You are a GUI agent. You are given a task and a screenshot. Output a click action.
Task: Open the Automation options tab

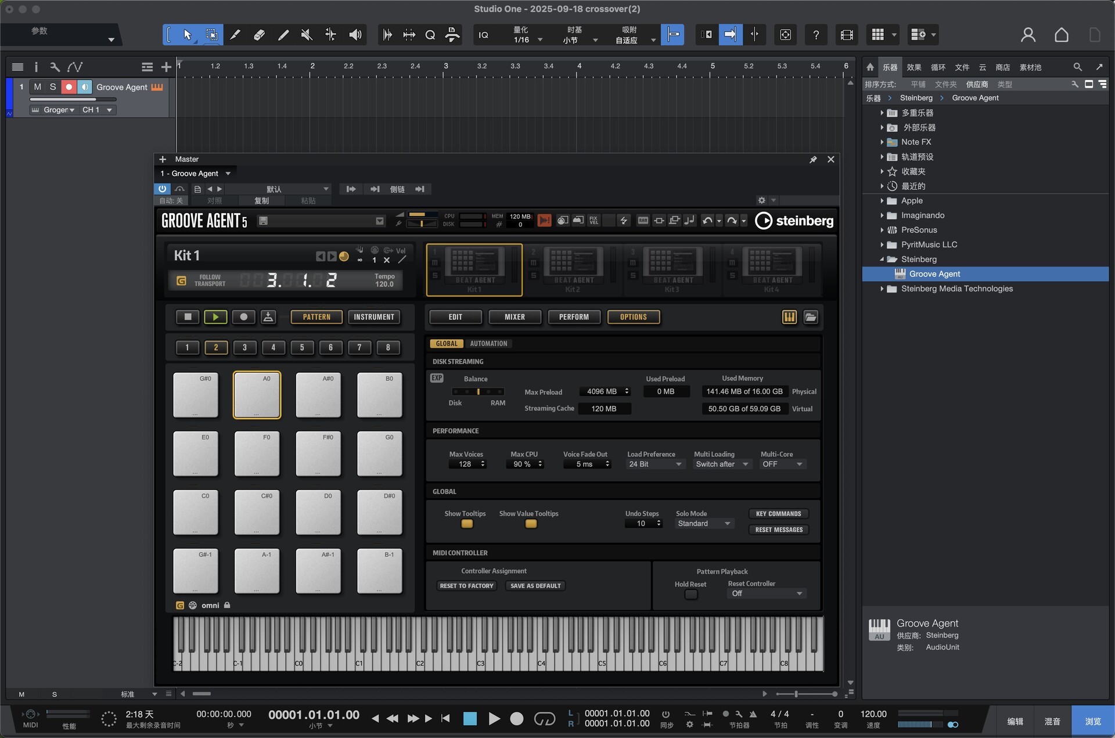point(488,344)
